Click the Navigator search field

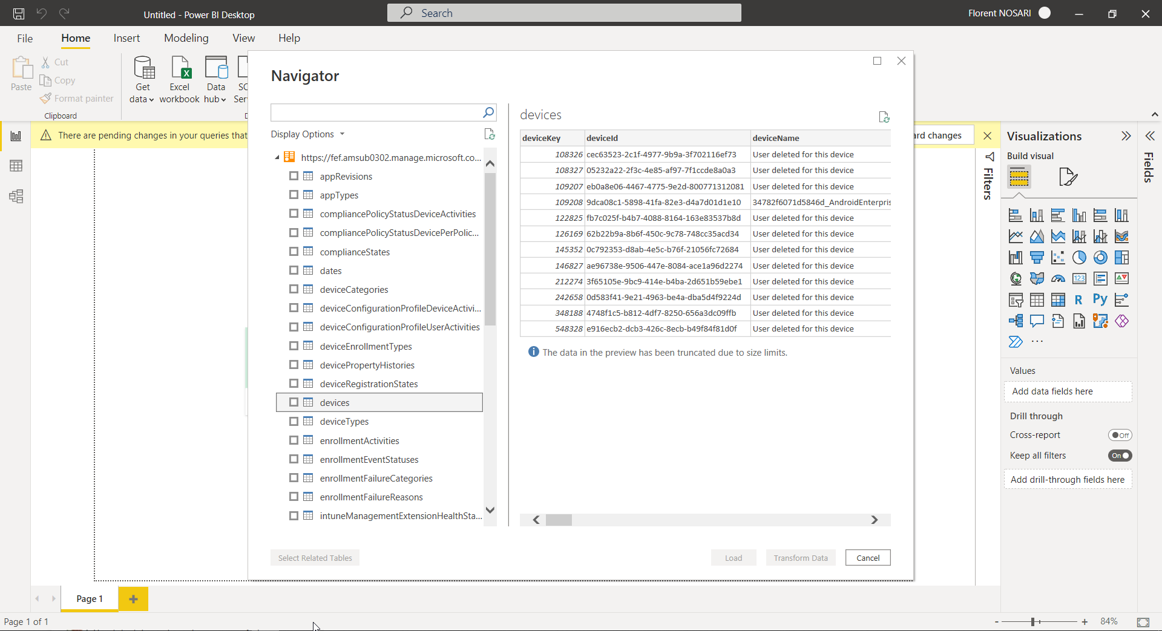click(378, 113)
